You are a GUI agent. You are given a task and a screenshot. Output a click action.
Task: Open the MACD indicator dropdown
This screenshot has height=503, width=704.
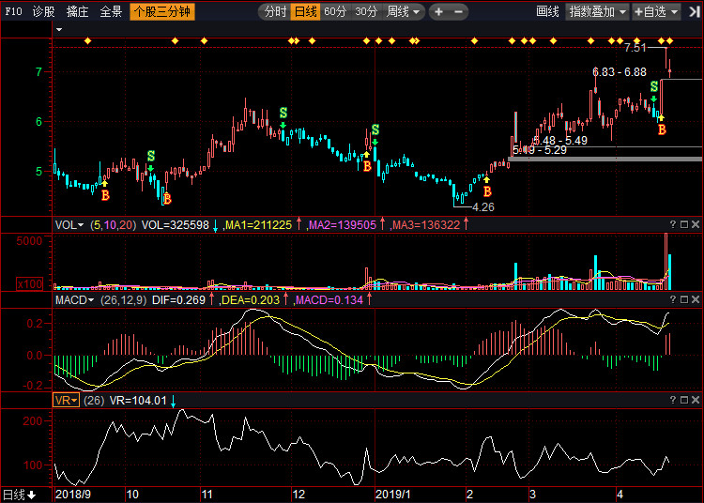pyautogui.click(x=74, y=299)
